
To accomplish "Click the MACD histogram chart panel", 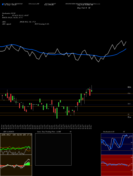I will [16, 165].
